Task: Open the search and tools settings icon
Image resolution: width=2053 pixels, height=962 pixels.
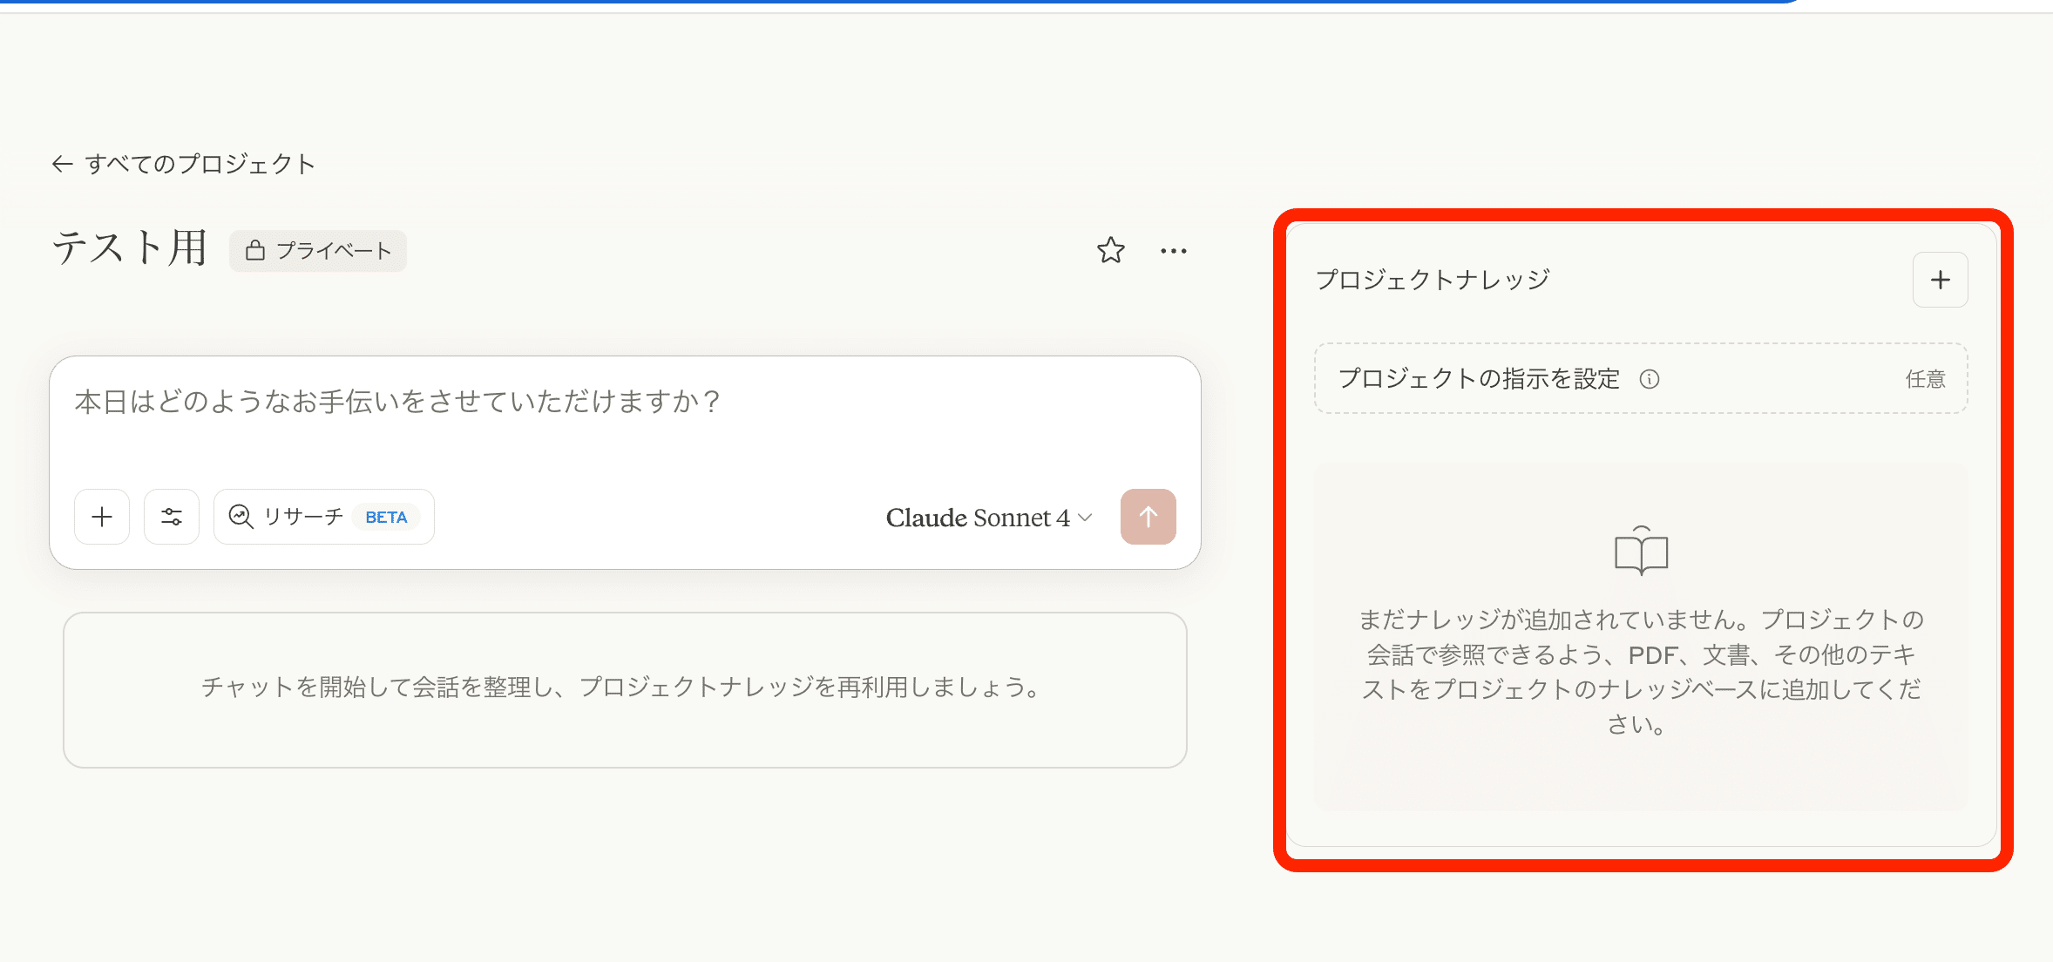Action: (x=172, y=517)
